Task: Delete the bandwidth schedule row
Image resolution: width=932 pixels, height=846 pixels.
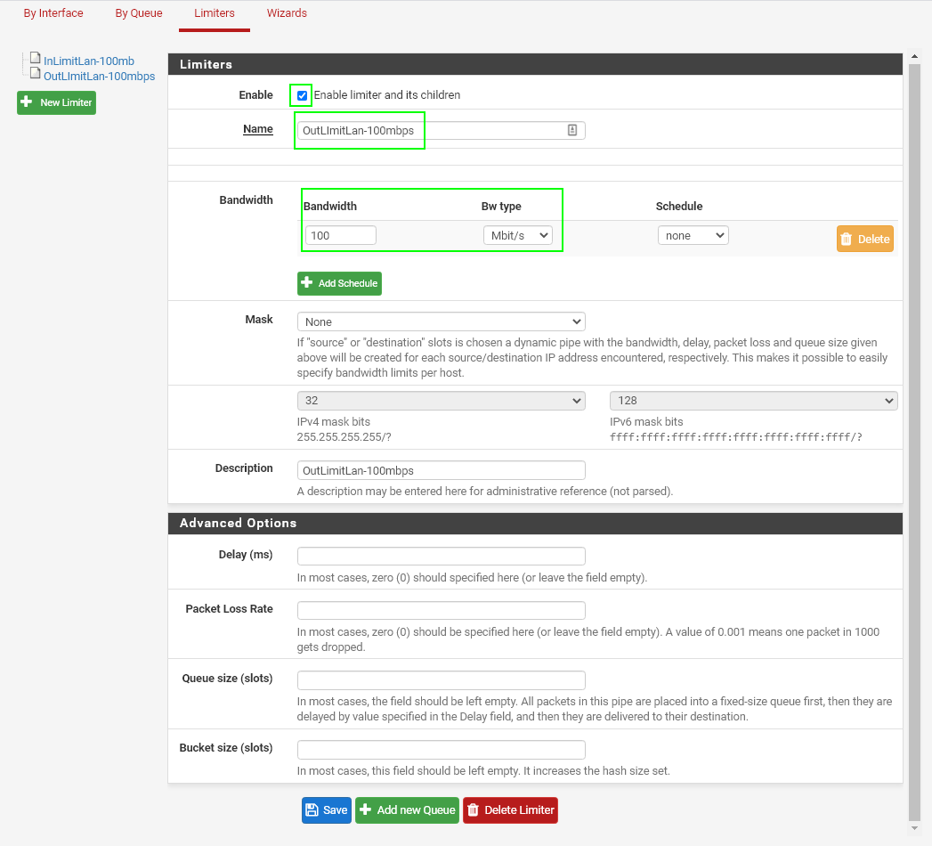Action: (x=865, y=239)
